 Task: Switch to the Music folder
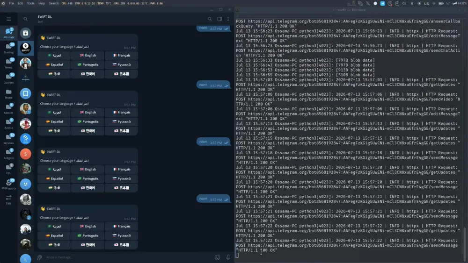tap(8, 94)
